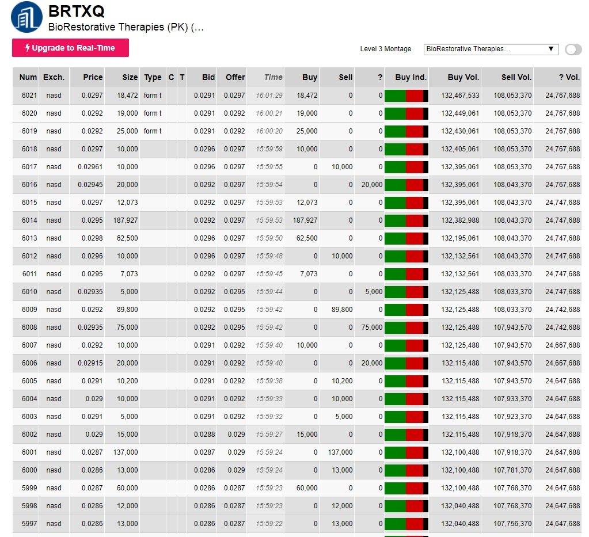589x537 pixels.
Task: Click the nasd exchange cell in row 5998
Action: (54, 506)
